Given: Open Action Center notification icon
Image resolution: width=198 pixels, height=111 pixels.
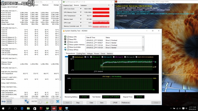Looking at the screenshot, I should tap(183, 108).
